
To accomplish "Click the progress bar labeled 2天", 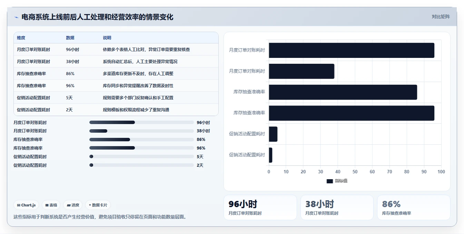I will tap(141, 165).
